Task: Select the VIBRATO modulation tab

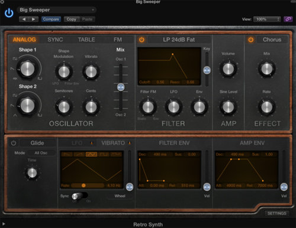Action: pos(113,143)
